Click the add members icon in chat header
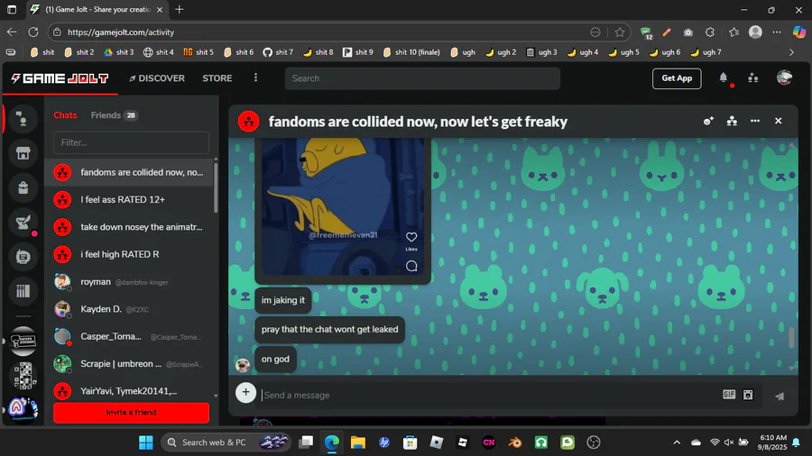Viewport: 812px width, 456px height. tap(708, 121)
